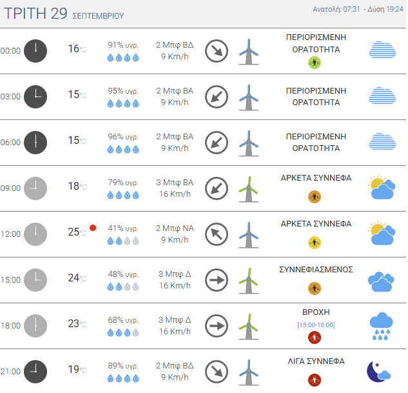Open the [15:00-18:00] rain period link
Image resolution: width=408 pixels, height=393 pixels.
(316, 325)
